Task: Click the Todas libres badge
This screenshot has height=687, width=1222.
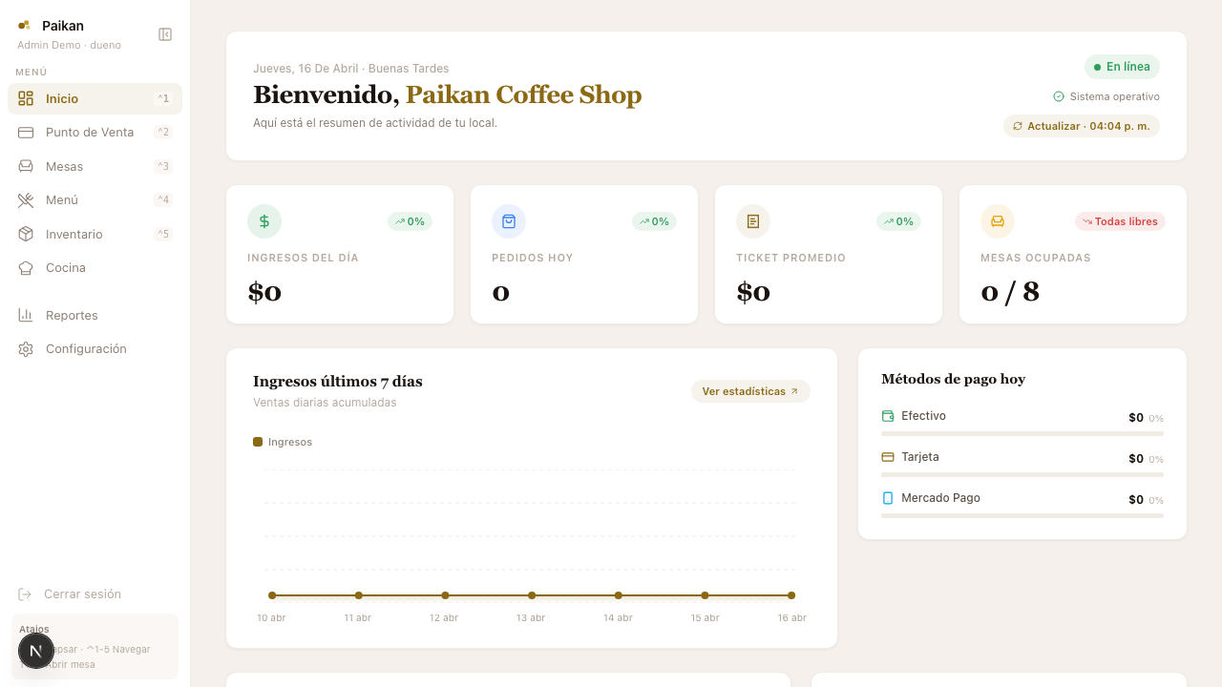Action: click(1120, 221)
